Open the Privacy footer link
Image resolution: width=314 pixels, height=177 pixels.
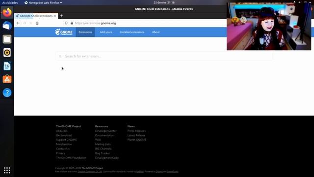(x=60, y=153)
